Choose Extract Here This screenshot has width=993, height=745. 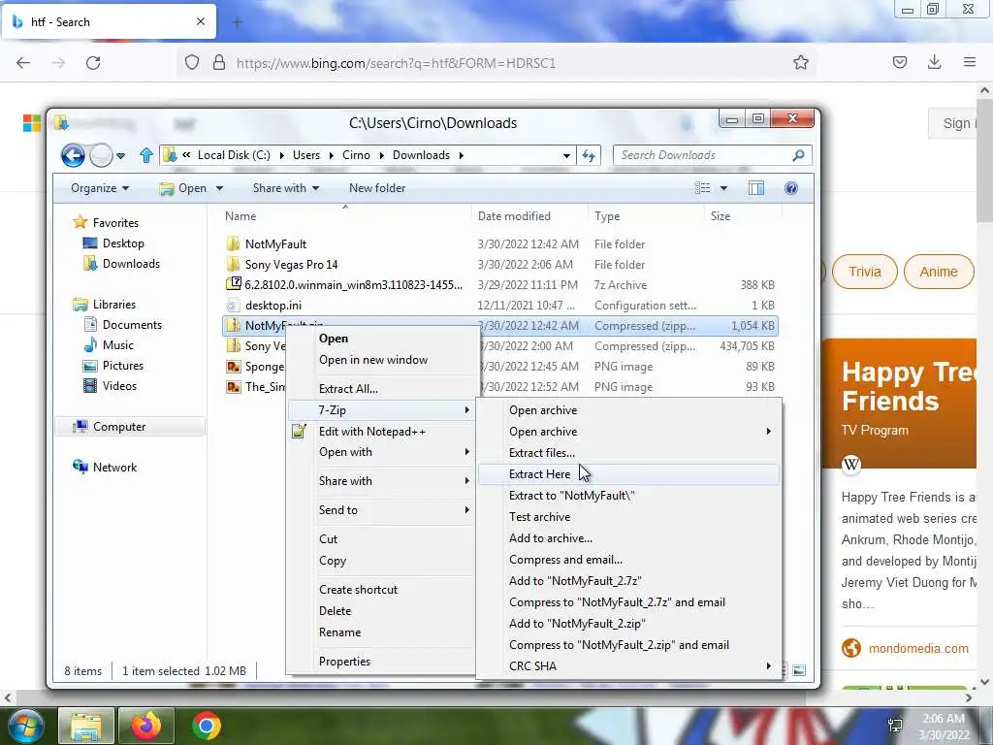tap(628, 473)
